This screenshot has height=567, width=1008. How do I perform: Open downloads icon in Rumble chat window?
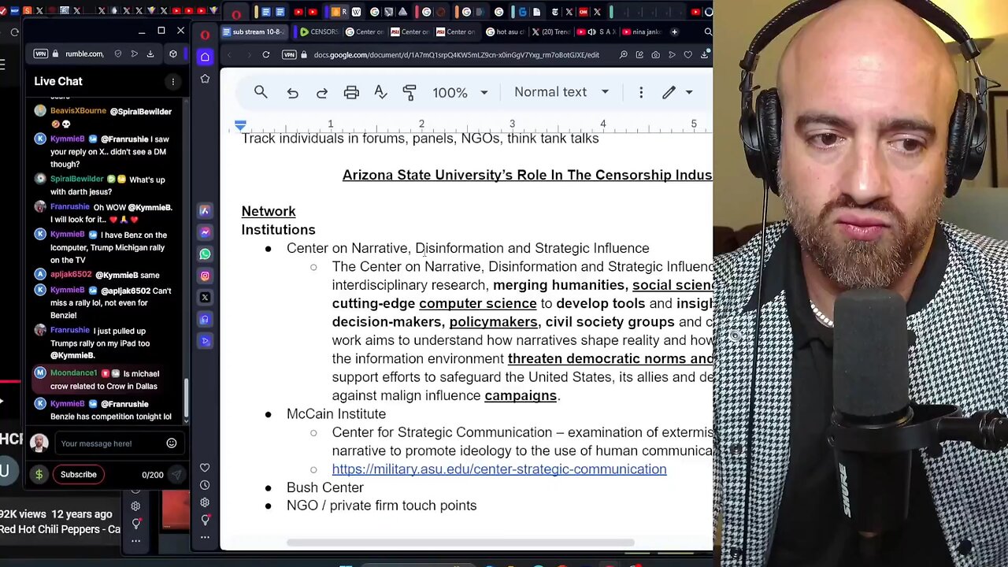coord(150,54)
